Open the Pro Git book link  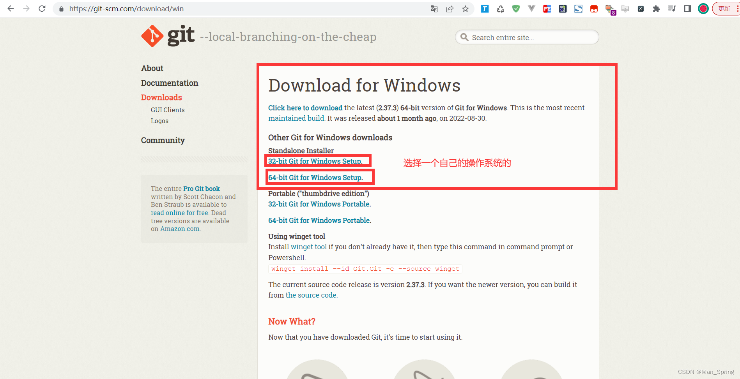tap(202, 189)
